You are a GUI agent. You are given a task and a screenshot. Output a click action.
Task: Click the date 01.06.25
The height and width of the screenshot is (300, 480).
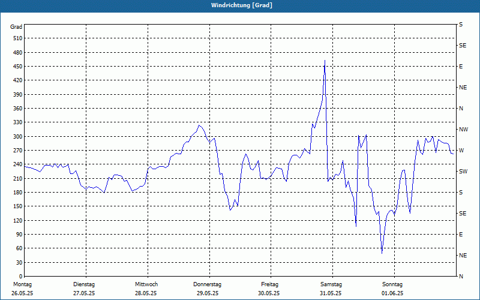[x=392, y=293]
